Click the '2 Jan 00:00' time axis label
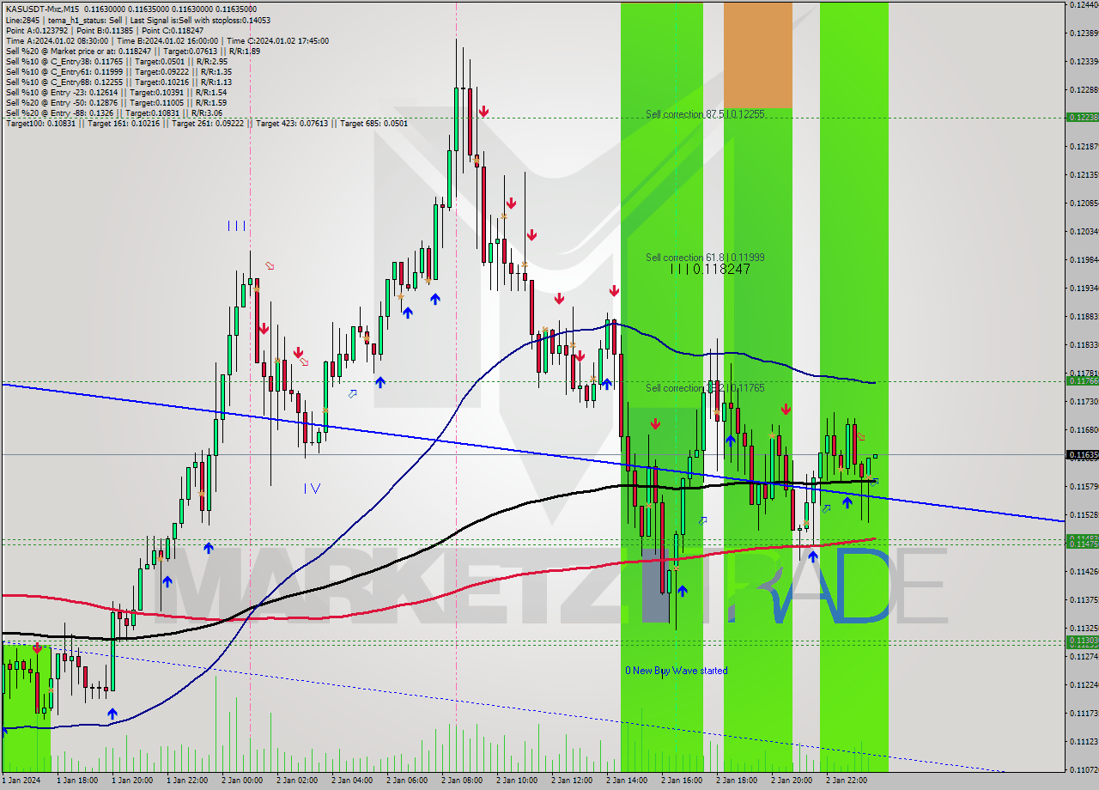1099x790 pixels. [x=241, y=781]
